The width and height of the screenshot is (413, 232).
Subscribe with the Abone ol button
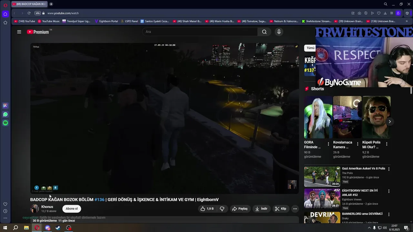(72, 209)
